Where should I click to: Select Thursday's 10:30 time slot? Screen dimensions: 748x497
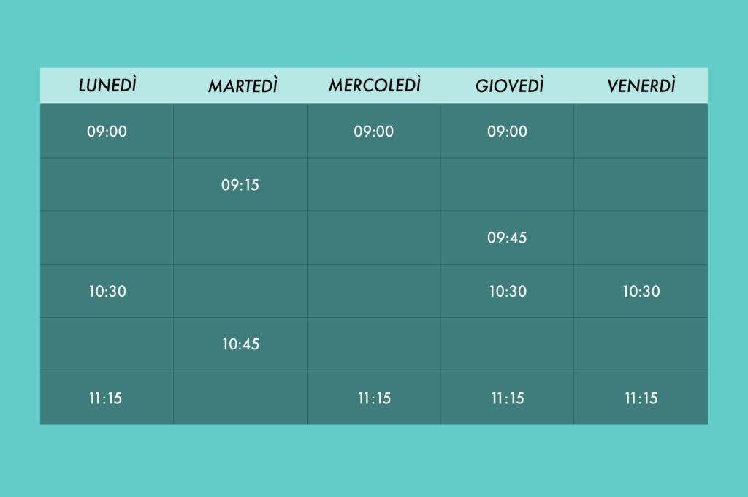coord(507,291)
